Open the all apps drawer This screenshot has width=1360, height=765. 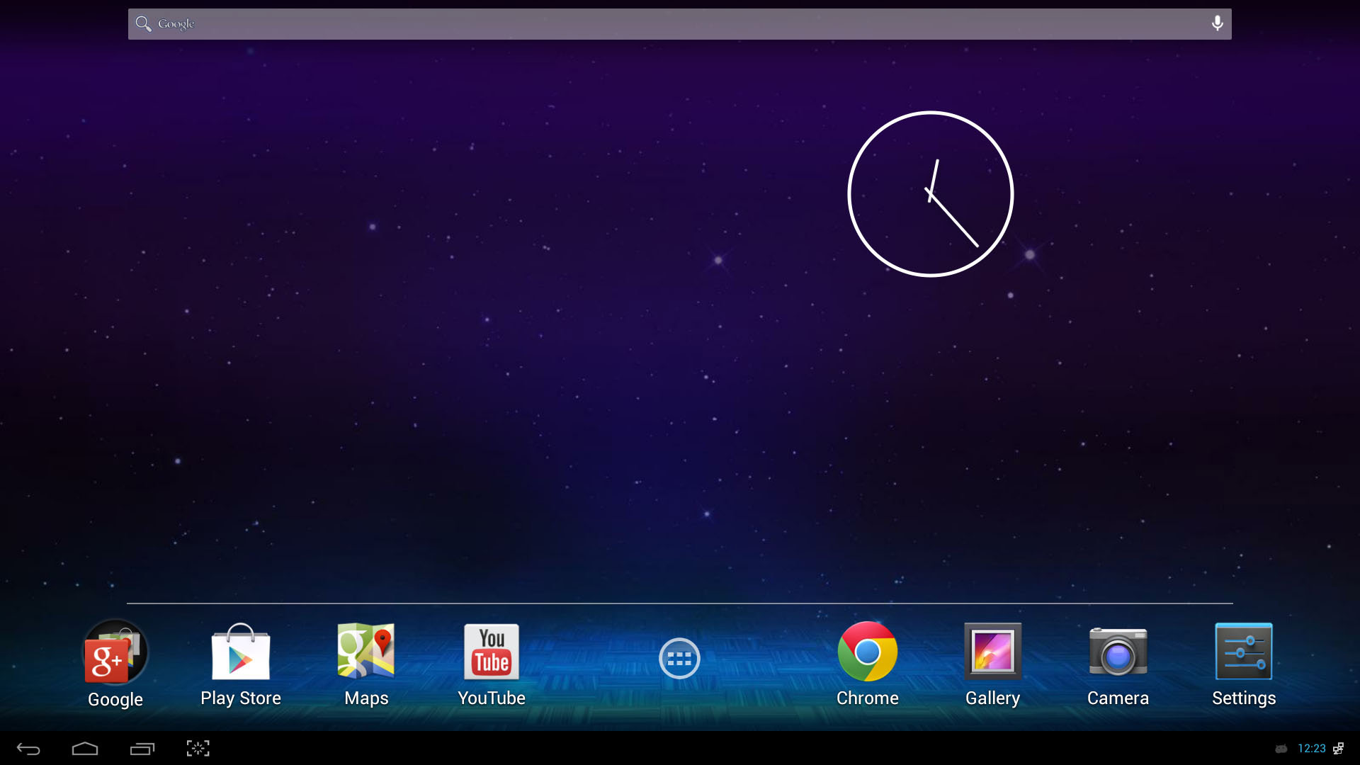point(679,659)
